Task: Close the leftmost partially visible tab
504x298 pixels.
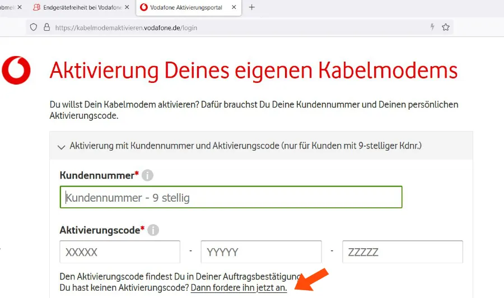Action: [x=20, y=7]
